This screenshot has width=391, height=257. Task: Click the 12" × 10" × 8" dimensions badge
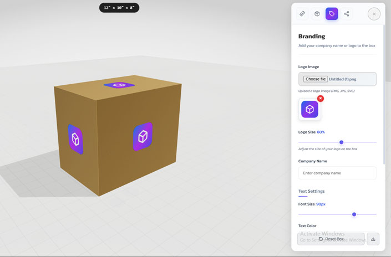click(x=119, y=8)
